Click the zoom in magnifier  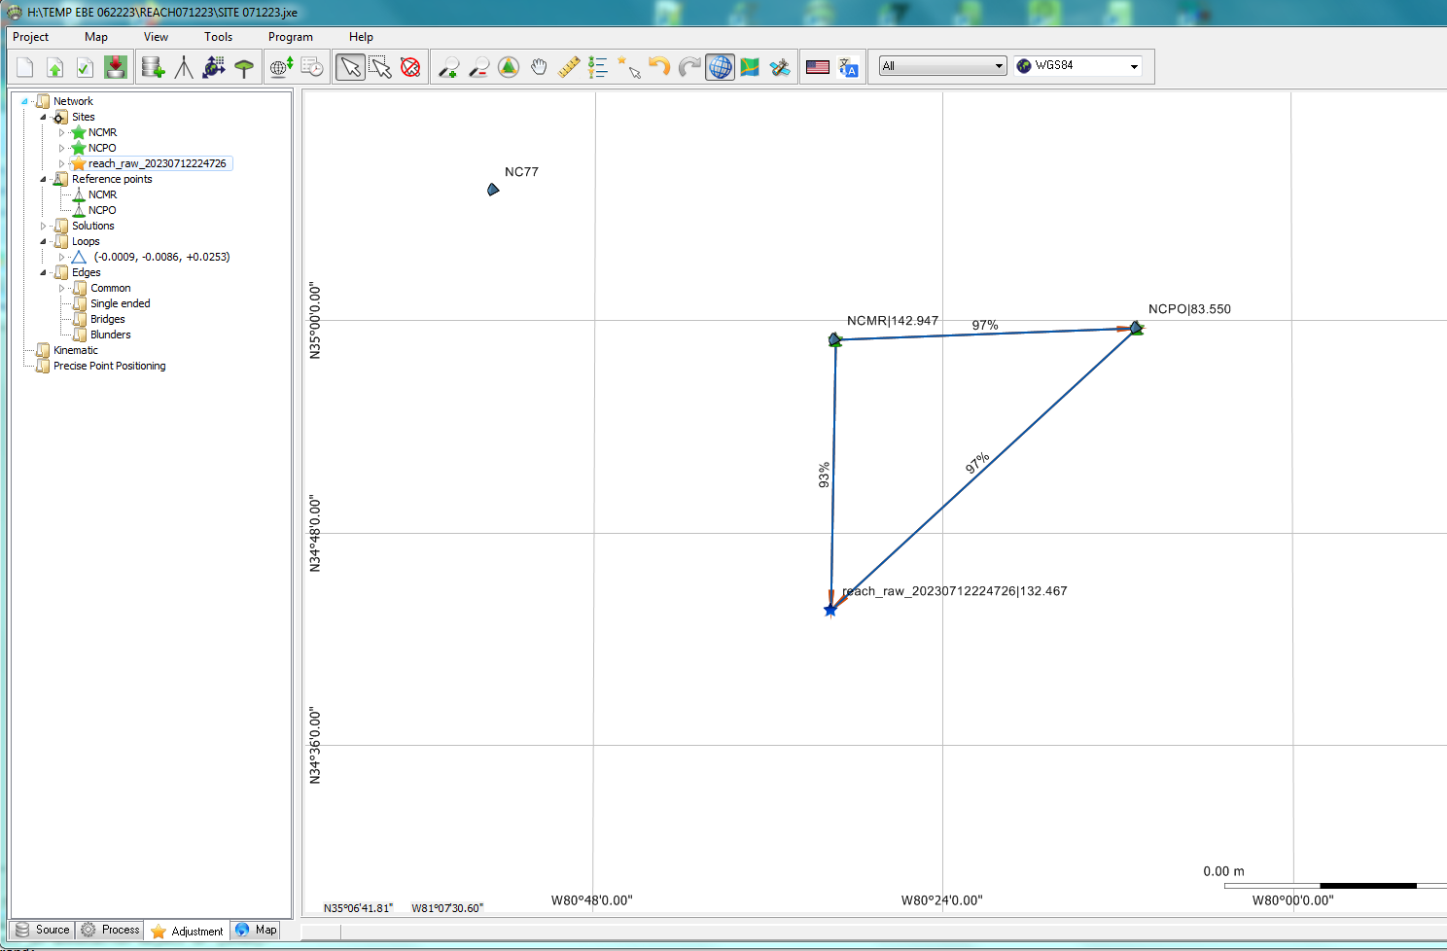click(x=448, y=67)
